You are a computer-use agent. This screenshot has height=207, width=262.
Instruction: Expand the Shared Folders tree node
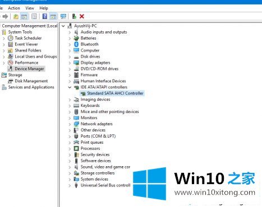[4, 50]
